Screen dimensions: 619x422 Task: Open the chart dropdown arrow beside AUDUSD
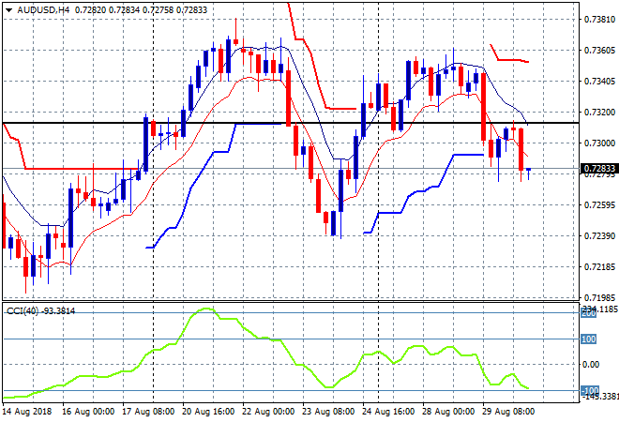point(8,10)
